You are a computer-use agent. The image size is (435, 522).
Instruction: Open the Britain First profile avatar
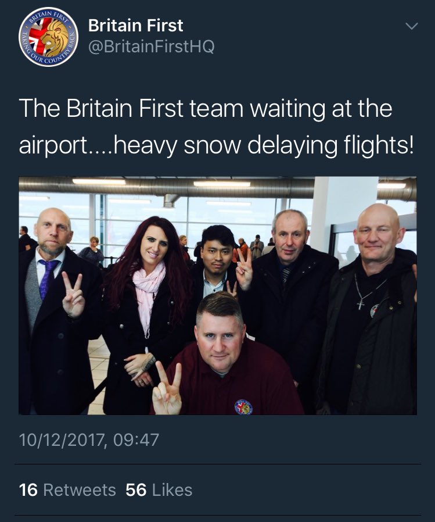tap(49, 37)
